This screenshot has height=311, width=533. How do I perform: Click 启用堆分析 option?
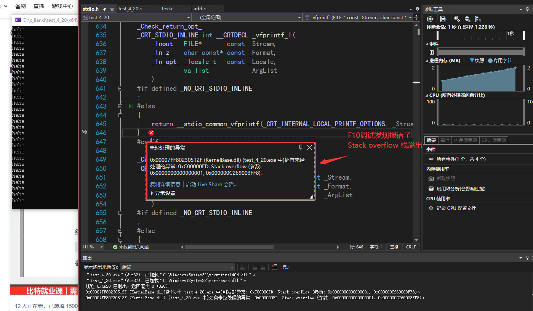(x=461, y=189)
